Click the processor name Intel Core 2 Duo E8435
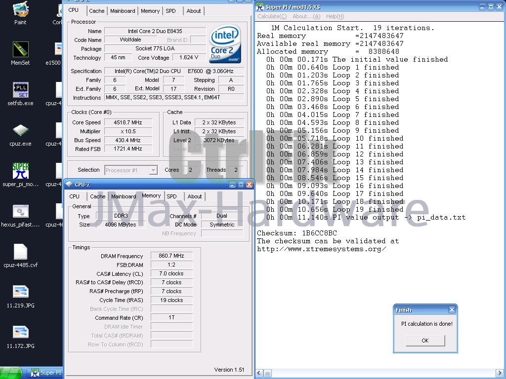 click(155, 31)
